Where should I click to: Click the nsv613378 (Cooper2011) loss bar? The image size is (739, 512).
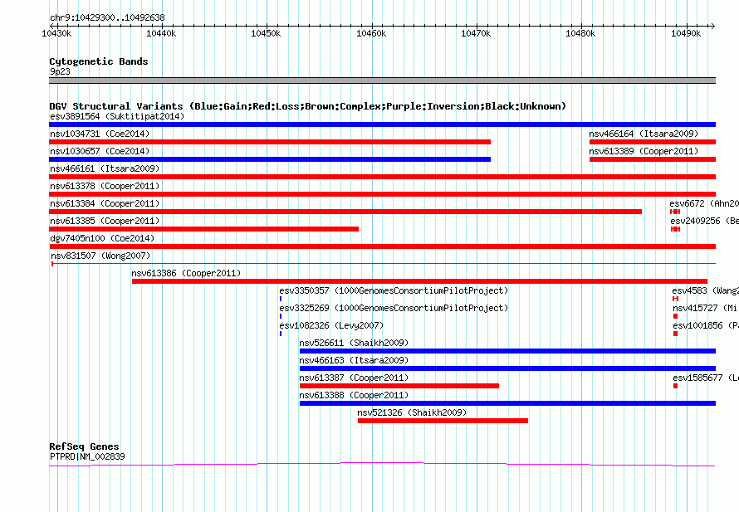click(382, 194)
